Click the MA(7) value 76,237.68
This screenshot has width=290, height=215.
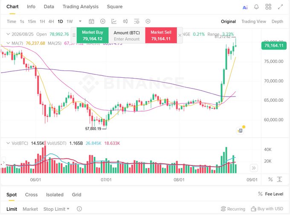(35, 43)
